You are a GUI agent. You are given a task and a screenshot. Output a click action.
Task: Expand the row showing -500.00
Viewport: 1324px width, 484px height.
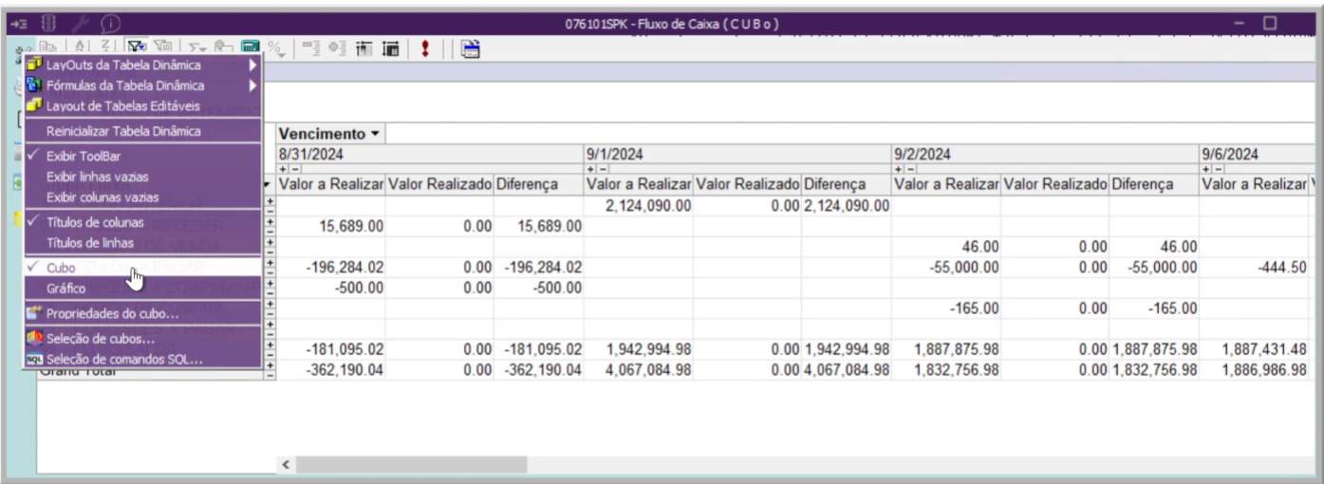(x=270, y=284)
